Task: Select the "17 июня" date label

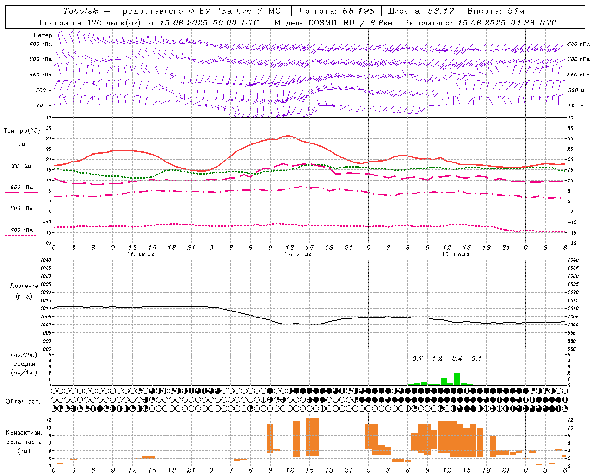Action: 455,255
